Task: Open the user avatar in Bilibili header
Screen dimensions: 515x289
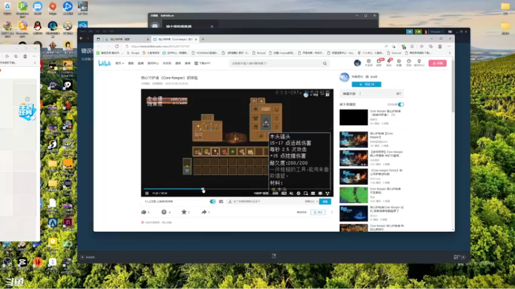Action: point(357,62)
